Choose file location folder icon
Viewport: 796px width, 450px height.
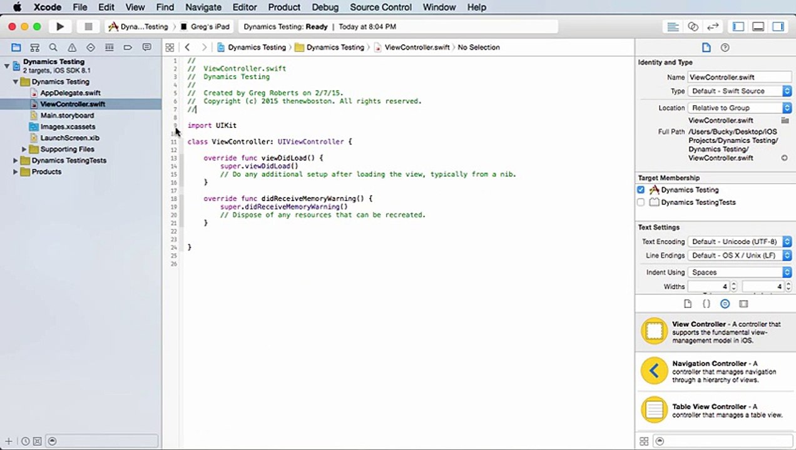pos(785,120)
